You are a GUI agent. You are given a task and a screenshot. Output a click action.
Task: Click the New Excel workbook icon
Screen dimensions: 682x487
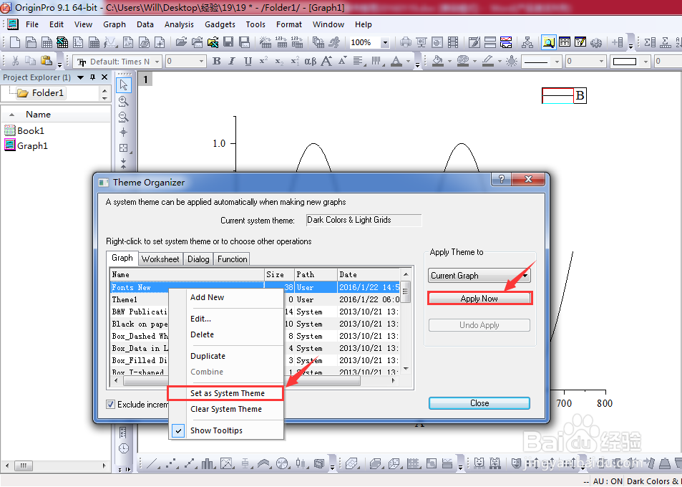(x=62, y=42)
